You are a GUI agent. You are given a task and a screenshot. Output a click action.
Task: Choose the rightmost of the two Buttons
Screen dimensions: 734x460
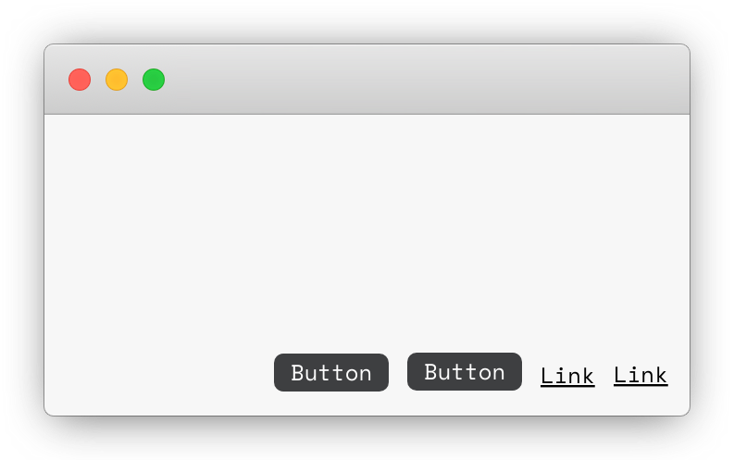pyautogui.click(x=465, y=371)
